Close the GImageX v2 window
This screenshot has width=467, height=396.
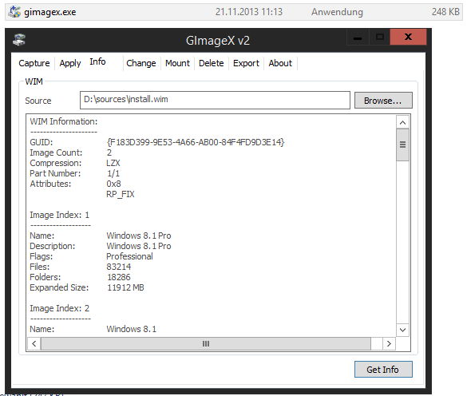pyautogui.click(x=408, y=37)
